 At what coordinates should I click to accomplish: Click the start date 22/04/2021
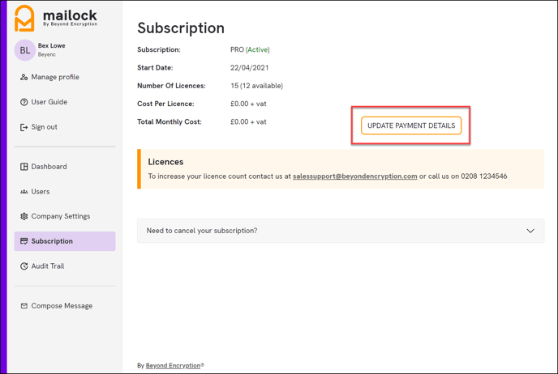pos(250,68)
